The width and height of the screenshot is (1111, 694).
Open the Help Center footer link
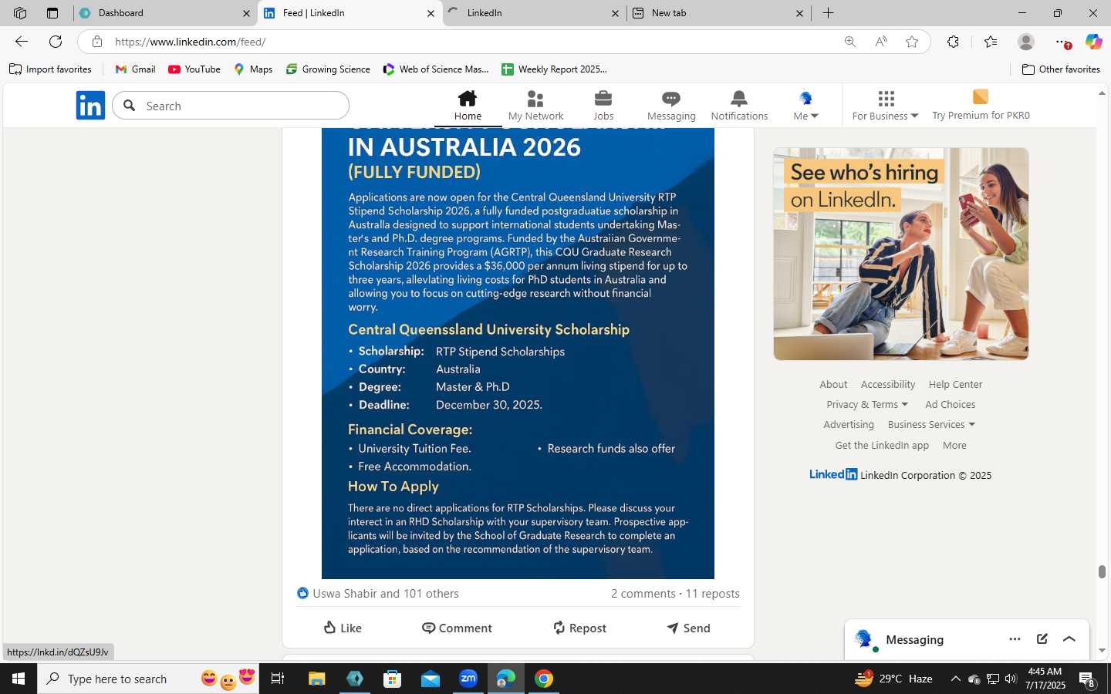pyautogui.click(x=955, y=384)
